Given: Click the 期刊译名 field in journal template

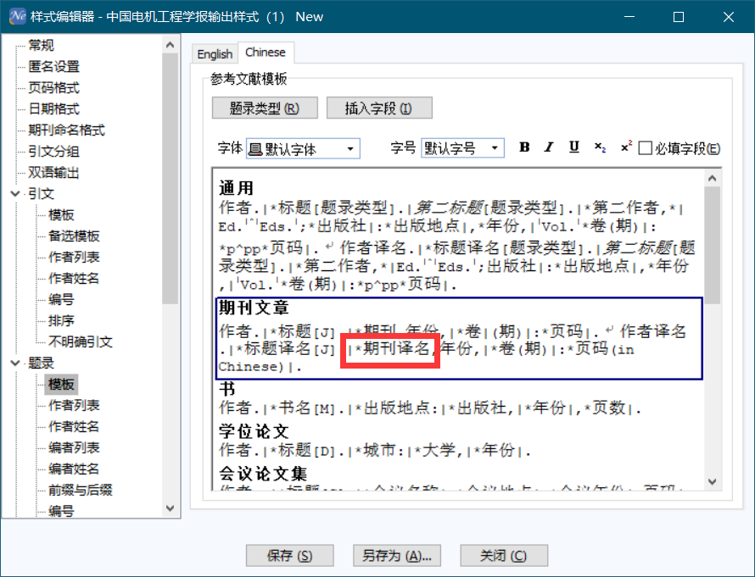Looking at the screenshot, I should click(x=395, y=348).
